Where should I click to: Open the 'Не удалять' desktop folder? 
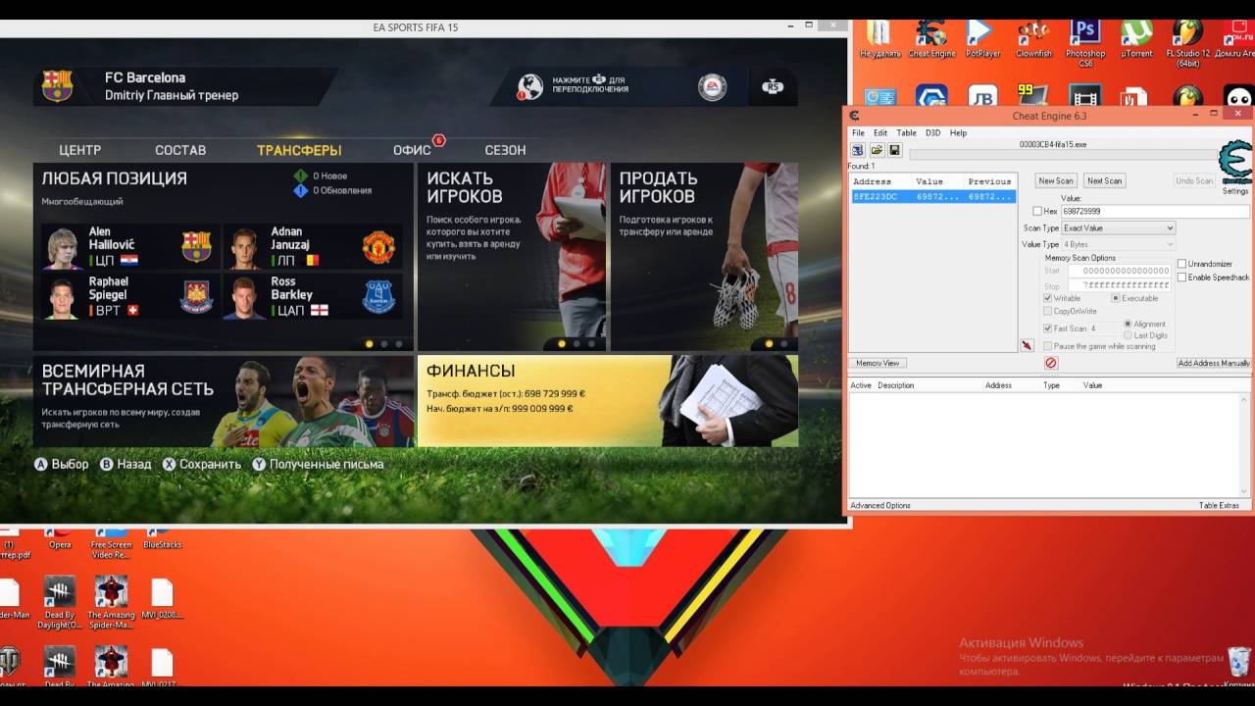click(x=879, y=39)
